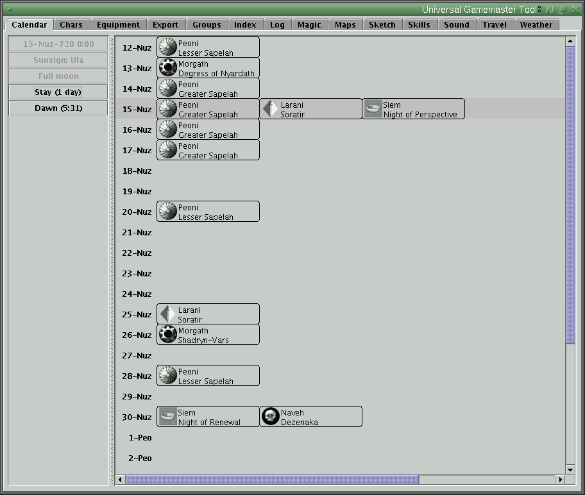This screenshot has width=585, height=495.
Task: Open the Groups tab
Action: pos(207,24)
